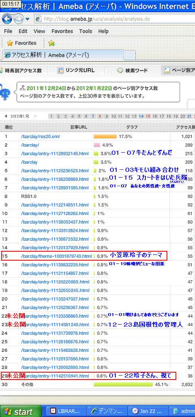This screenshot has height=417, width=195.
Task: Open entry-11138053437.html link
Action: [55, 222]
